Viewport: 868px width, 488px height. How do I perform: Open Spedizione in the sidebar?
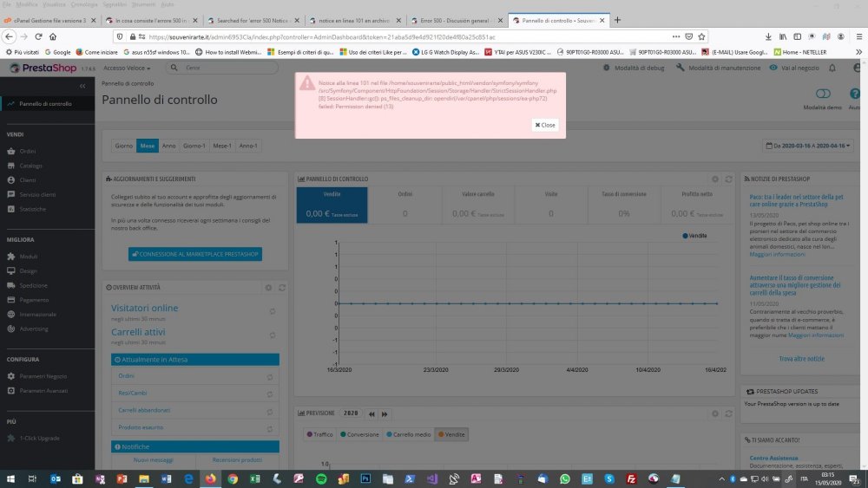point(33,285)
